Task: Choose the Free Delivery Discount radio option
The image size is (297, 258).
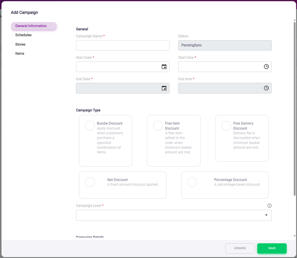Action: pos(226,126)
